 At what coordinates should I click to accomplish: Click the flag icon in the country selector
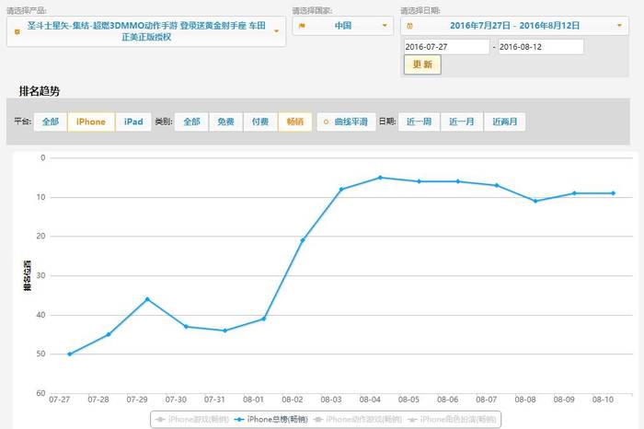pos(302,26)
